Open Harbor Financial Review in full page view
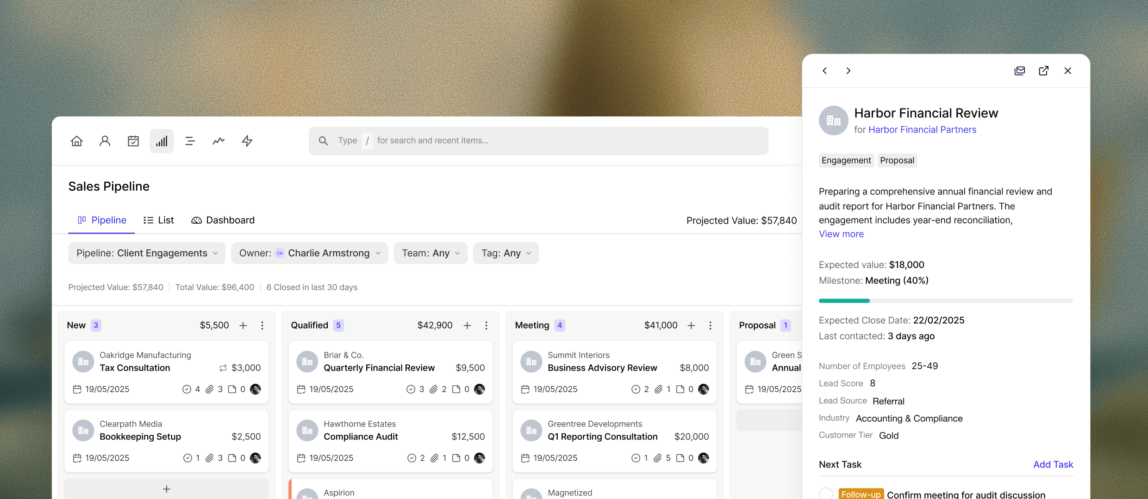1148x499 pixels. (x=1044, y=71)
